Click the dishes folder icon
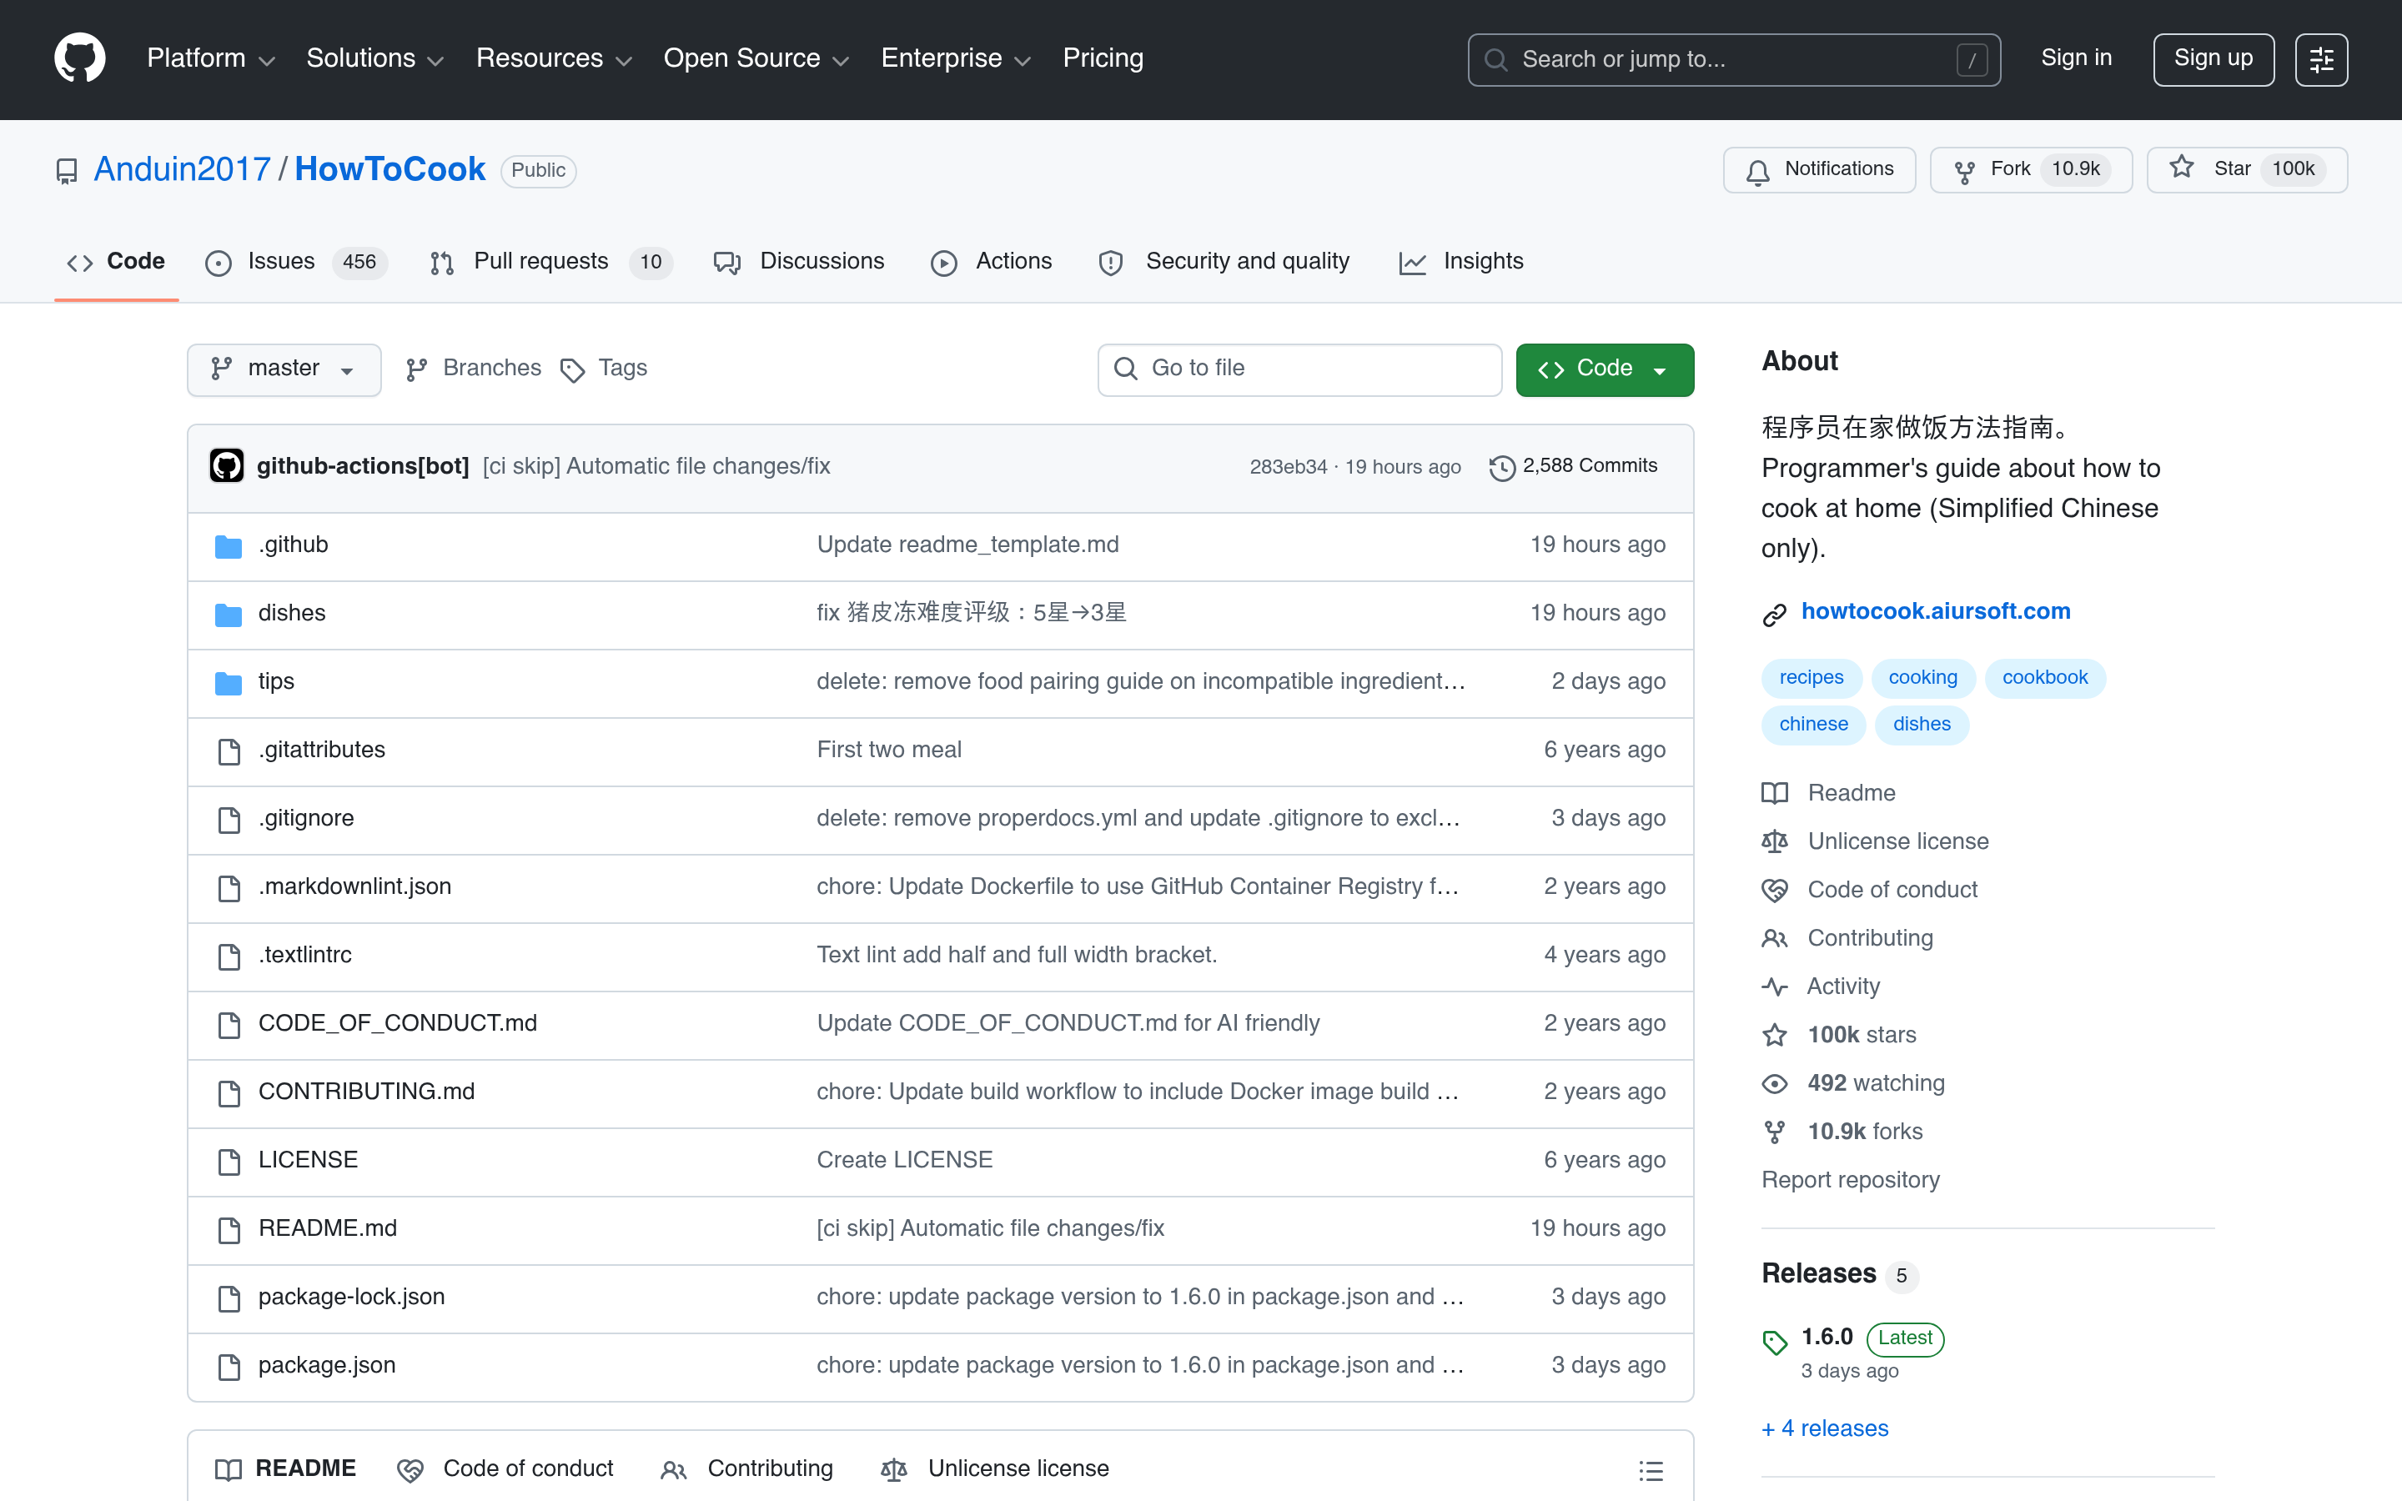The height and width of the screenshot is (1501, 2402). coord(229,615)
